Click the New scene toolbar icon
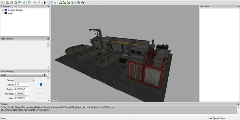This screenshot has width=240, height=120. (4, 3)
